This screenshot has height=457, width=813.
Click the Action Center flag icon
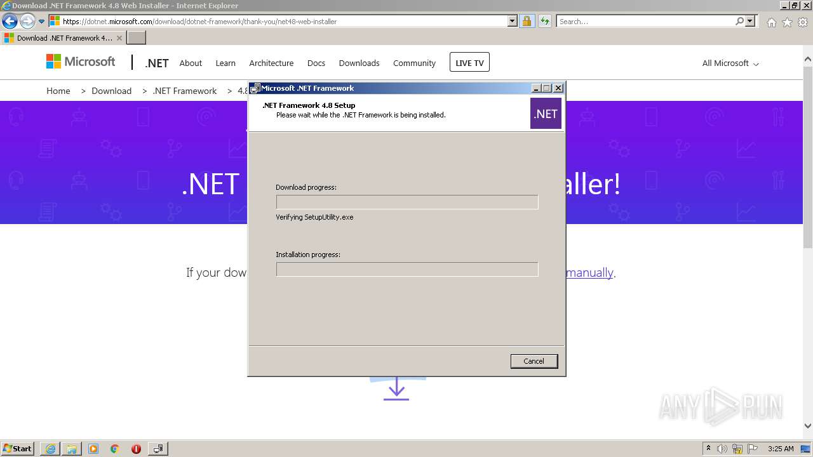pos(753,449)
